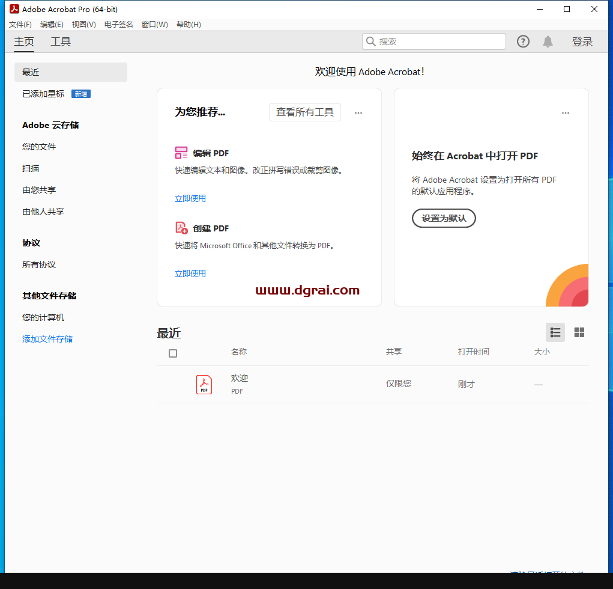The width and height of the screenshot is (613, 589).
Task: Click the search magnifier icon
Action: [370, 41]
